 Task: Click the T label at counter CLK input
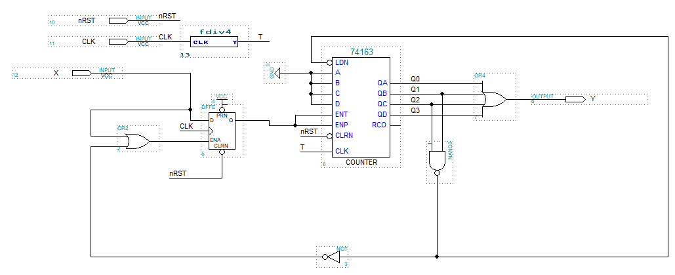302,147
